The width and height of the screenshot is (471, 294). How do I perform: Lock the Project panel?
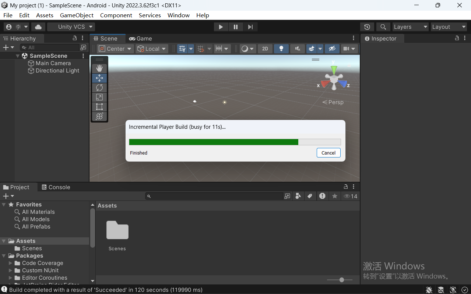[346, 187]
